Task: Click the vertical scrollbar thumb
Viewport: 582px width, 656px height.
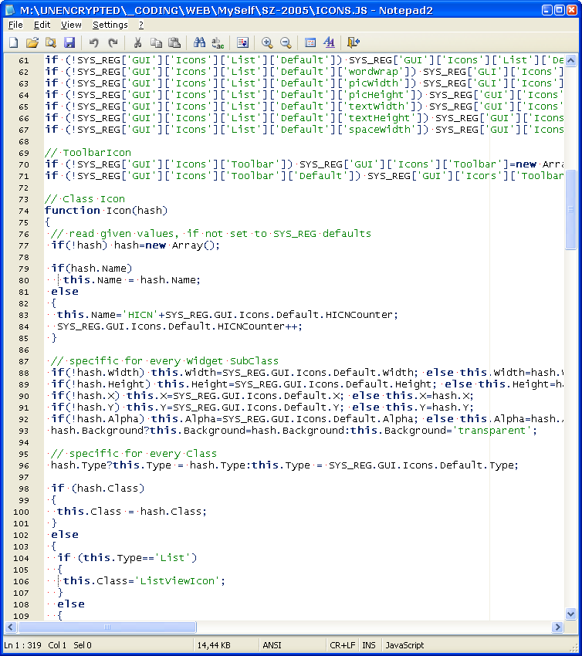Action: tap(570, 209)
